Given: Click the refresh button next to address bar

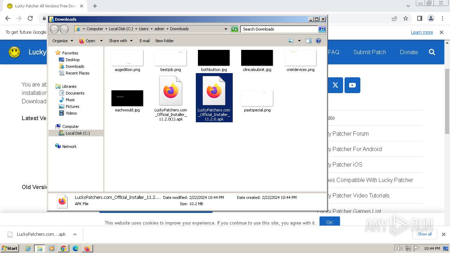Looking at the screenshot, I should [234, 29].
